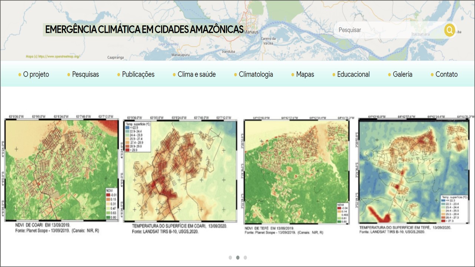Click the openstreetmap.org attribution link
475x267 pixels.
[53, 57]
